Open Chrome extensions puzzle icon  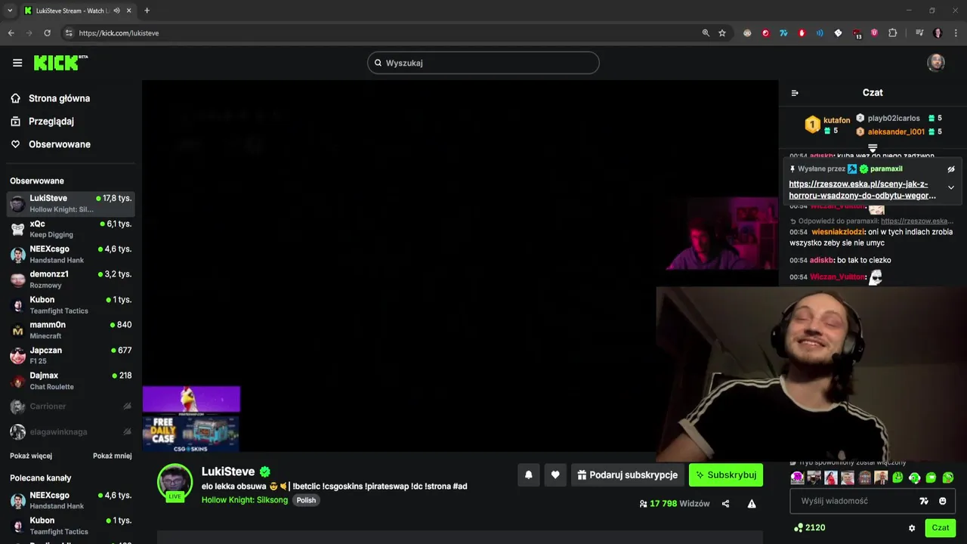pyautogui.click(x=893, y=33)
